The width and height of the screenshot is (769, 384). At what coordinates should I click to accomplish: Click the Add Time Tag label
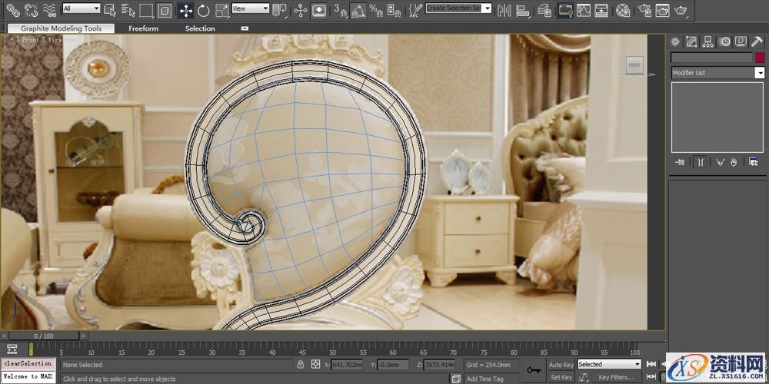pyautogui.click(x=484, y=379)
